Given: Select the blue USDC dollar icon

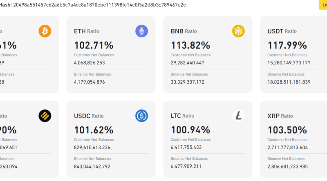Looking at the screenshot, I should (141, 116).
